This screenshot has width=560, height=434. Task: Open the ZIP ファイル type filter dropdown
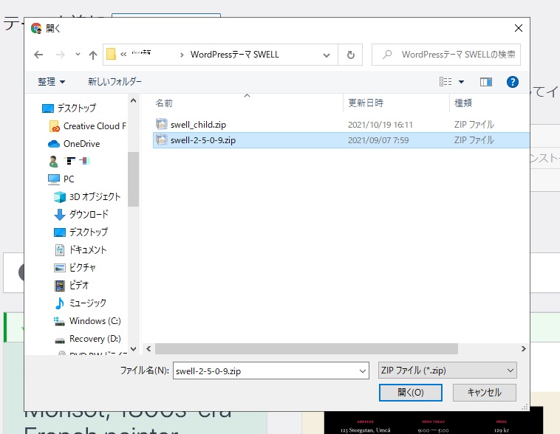pos(448,371)
